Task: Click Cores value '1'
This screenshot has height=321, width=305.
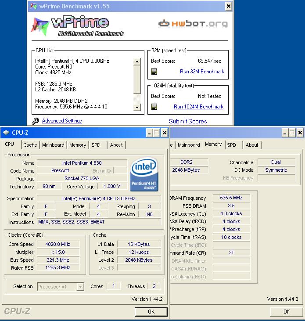Action: (114, 286)
